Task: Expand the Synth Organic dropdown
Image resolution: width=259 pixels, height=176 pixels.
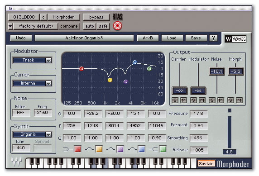Action: point(33,134)
